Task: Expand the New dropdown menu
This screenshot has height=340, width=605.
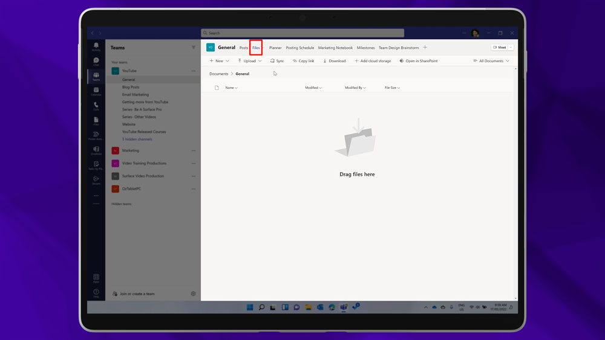Action: (219, 61)
